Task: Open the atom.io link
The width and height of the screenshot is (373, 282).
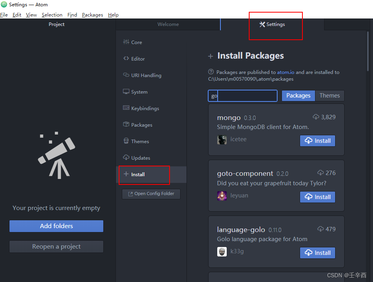Action: [x=285, y=72]
